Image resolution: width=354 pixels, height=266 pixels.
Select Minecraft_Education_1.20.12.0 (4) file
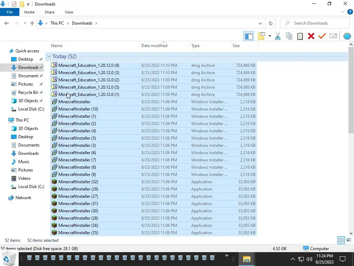click(153, 65)
